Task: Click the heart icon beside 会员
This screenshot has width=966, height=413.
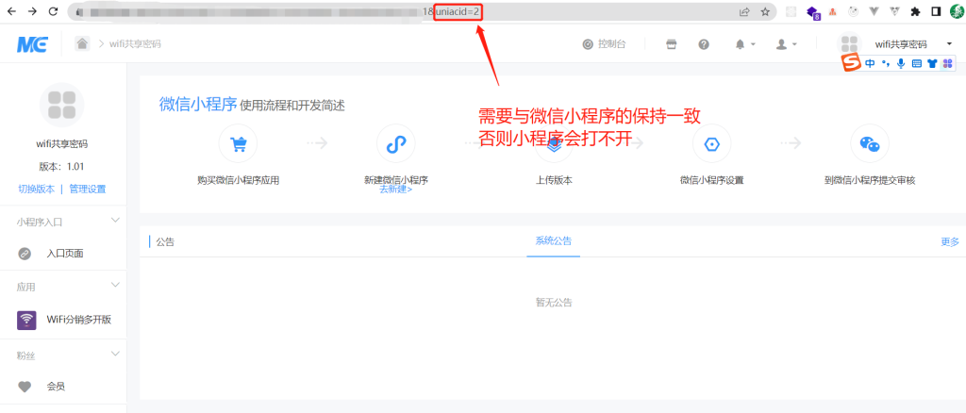Action: point(25,388)
